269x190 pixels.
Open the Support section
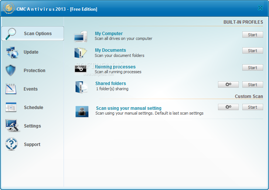click(32, 144)
